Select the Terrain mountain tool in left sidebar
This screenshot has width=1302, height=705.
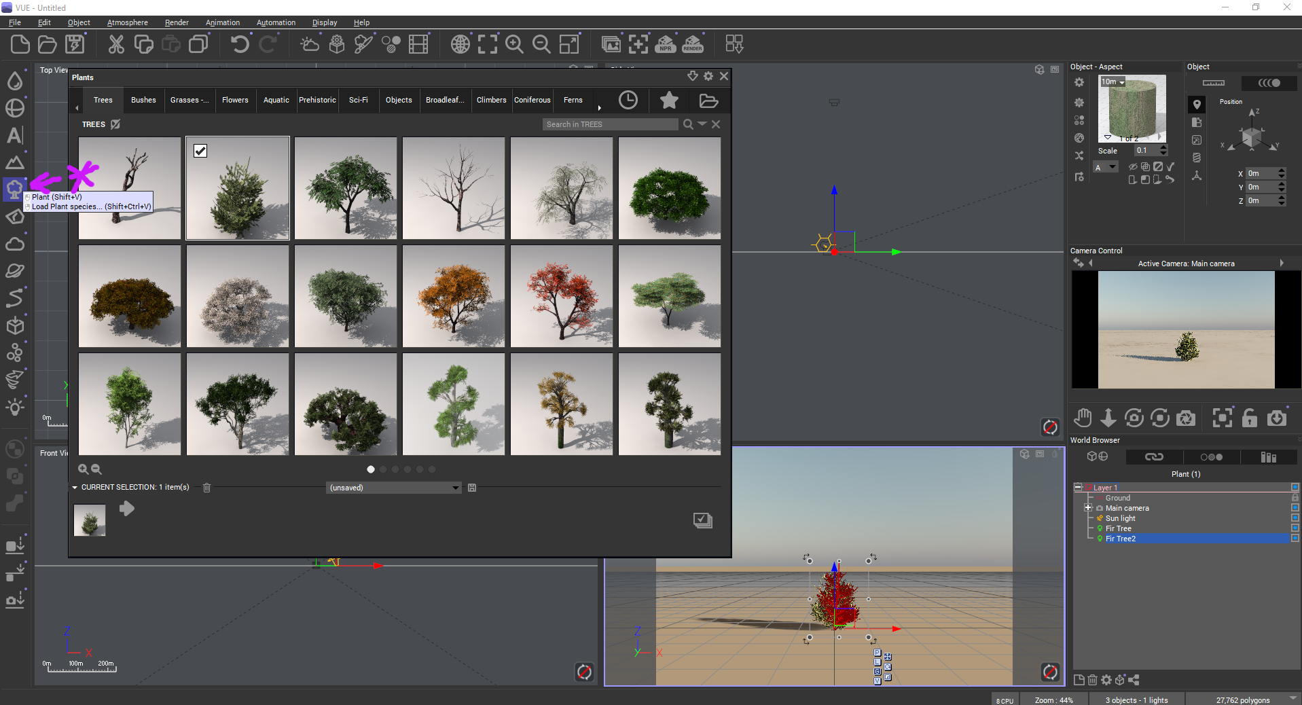[x=15, y=162]
